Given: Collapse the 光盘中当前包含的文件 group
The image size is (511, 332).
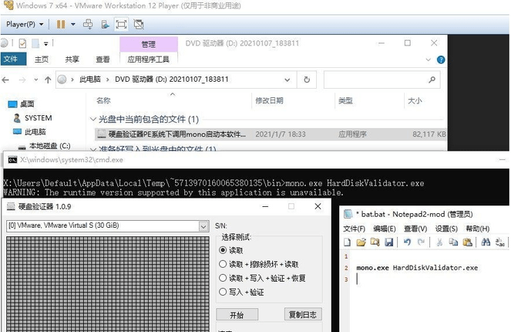Looking at the screenshot, I should tap(93, 119).
